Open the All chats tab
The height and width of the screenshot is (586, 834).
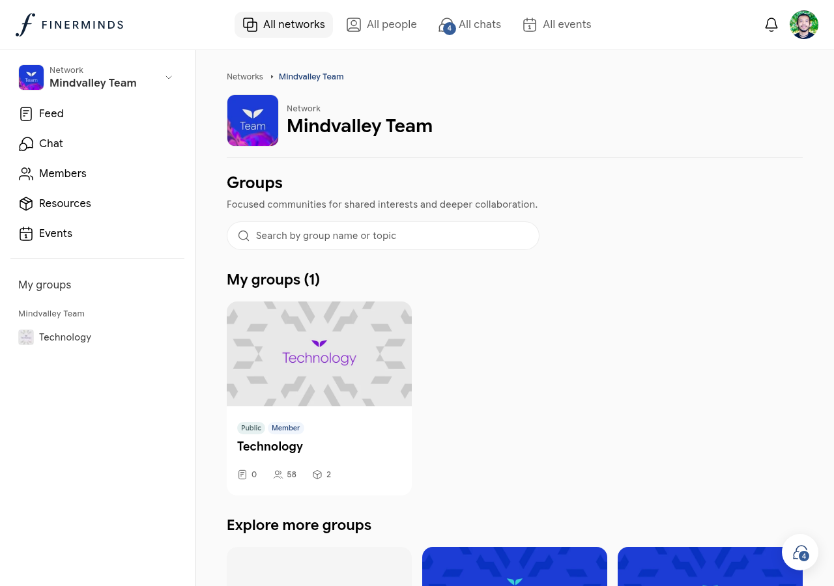pyautogui.click(x=470, y=25)
